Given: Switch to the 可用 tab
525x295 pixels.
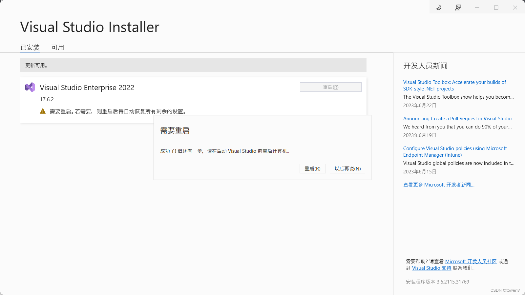Looking at the screenshot, I should point(58,48).
